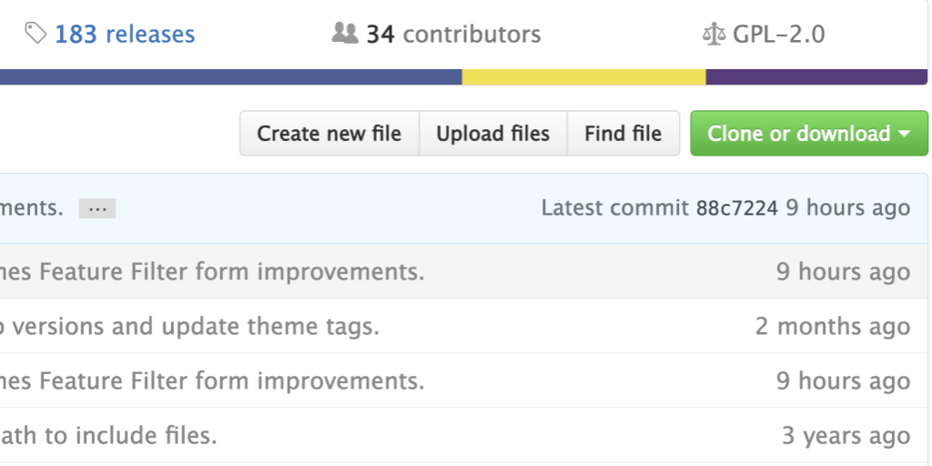This screenshot has height=466, width=932.
Task: View the 34 contributors list
Action: (452, 35)
